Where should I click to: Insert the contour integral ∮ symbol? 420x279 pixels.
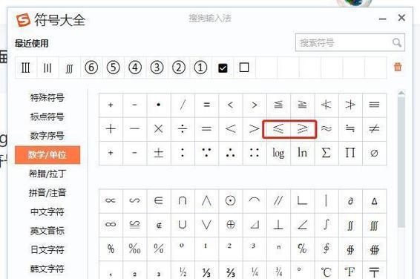[327, 249]
